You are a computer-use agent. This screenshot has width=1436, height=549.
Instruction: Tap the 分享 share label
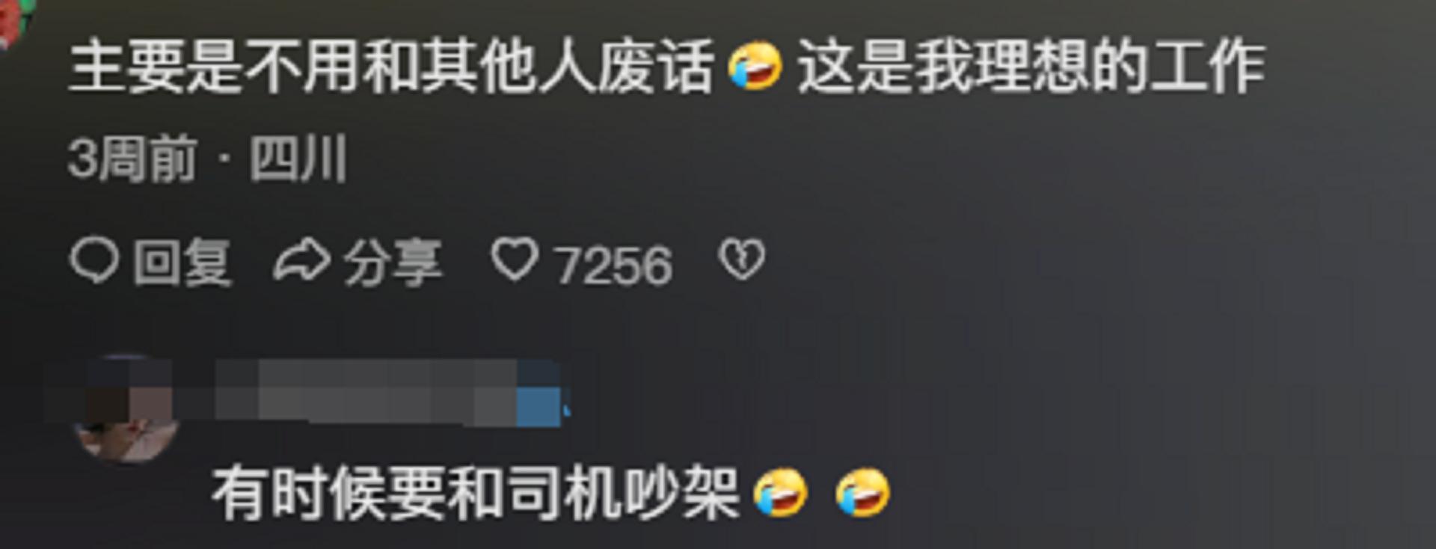(x=393, y=263)
